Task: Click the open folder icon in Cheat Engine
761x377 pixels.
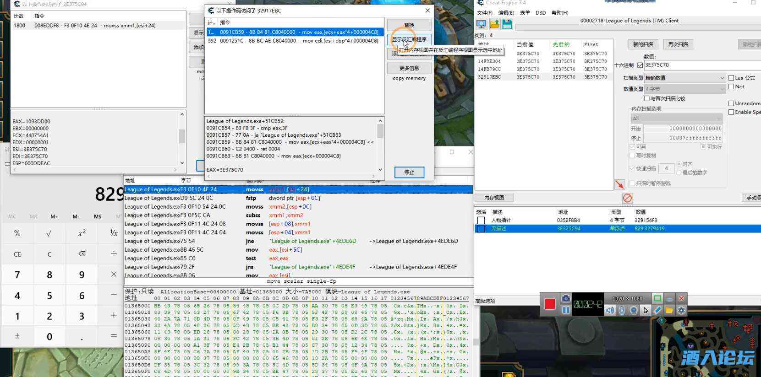Action: pos(494,25)
